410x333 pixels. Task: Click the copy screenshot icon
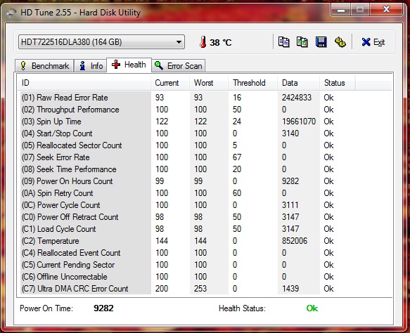[x=302, y=41]
